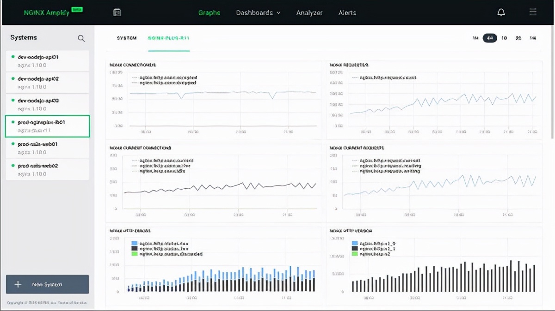The image size is (555, 311).
Task: Toggle nginx.http.conn.active legend entry
Action: (x=161, y=166)
